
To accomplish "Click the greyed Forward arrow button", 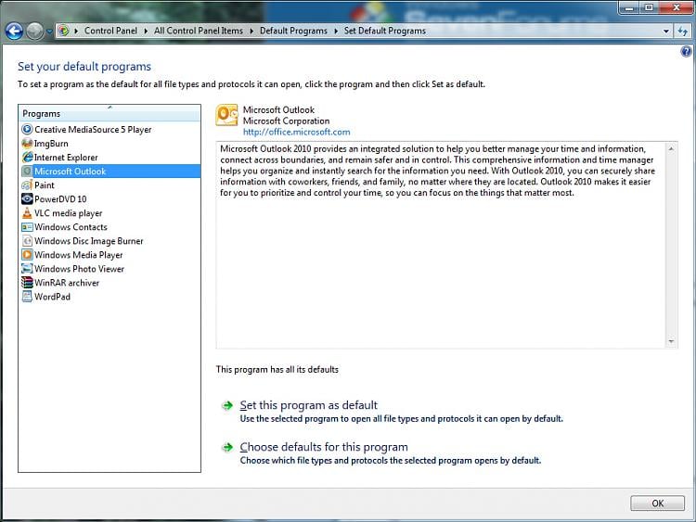I will pos(34,31).
